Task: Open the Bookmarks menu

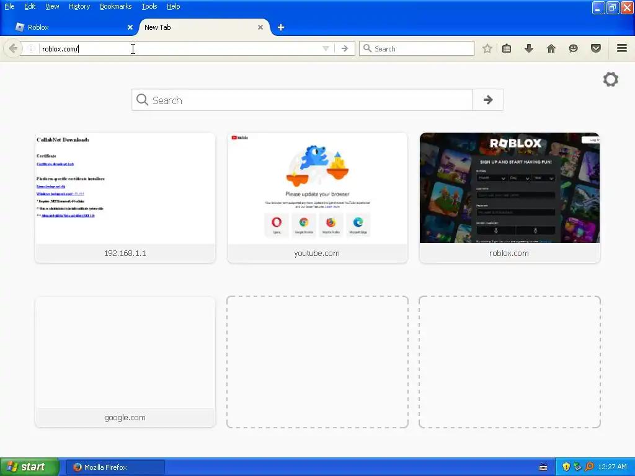Action: point(116,6)
